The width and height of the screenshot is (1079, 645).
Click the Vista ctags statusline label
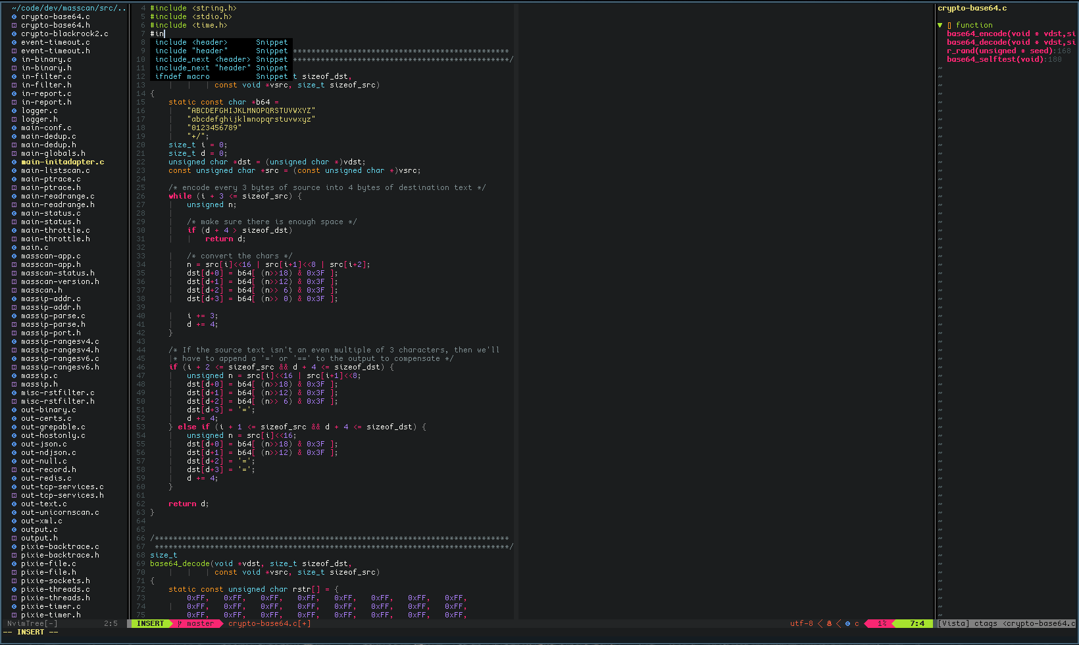[1007, 623]
